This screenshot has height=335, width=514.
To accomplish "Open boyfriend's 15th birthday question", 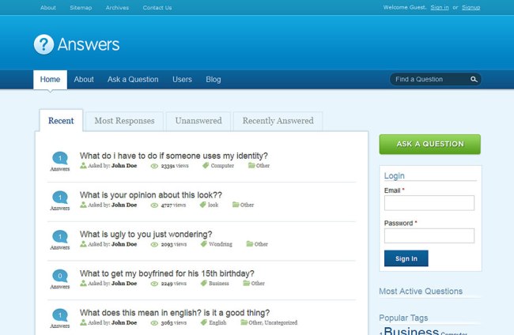I will point(167,273).
